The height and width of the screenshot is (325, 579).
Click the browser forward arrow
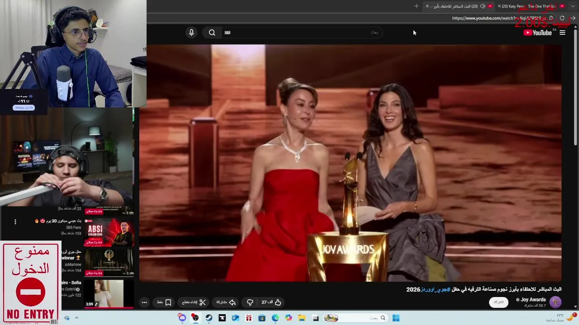[573, 18]
